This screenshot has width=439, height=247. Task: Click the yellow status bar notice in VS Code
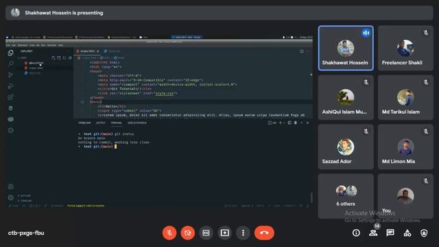point(86,206)
